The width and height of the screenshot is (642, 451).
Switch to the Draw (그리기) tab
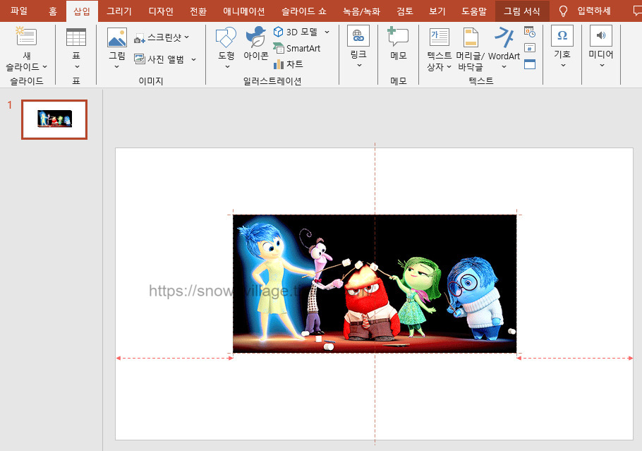(x=119, y=11)
